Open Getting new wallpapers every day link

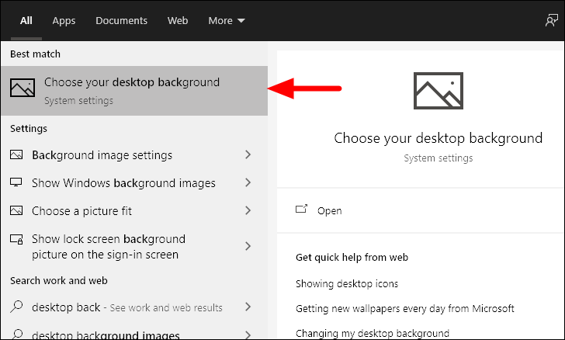(x=405, y=309)
